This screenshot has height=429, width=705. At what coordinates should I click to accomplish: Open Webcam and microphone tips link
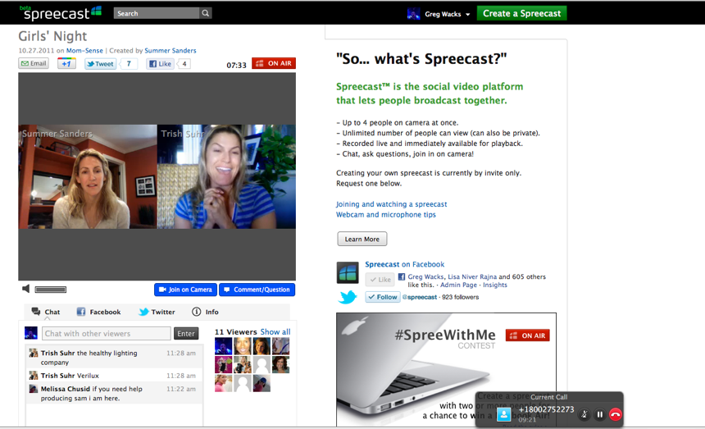[x=386, y=215]
